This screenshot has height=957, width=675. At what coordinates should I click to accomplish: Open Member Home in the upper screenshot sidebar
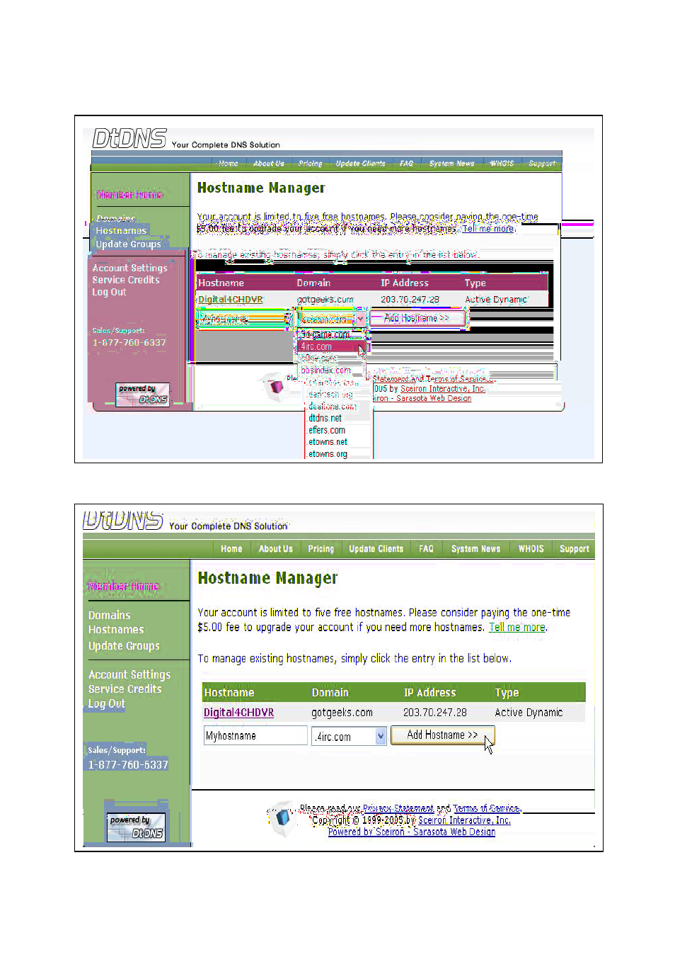click(x=129, y=194)
